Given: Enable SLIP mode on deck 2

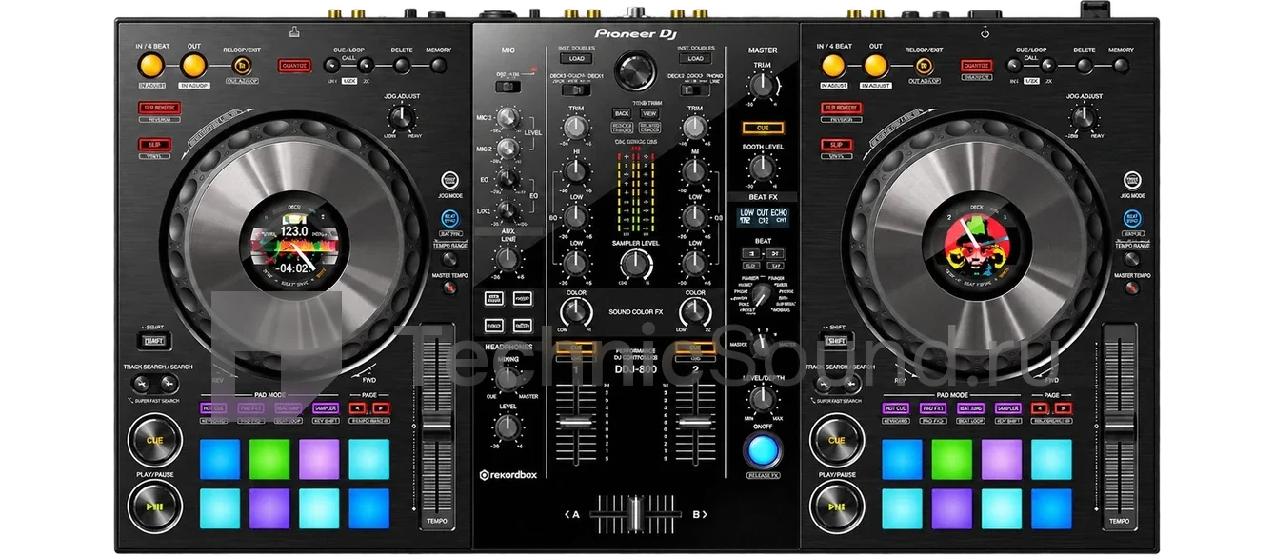Looking at the screenshot, I should (x=836, y=144).
